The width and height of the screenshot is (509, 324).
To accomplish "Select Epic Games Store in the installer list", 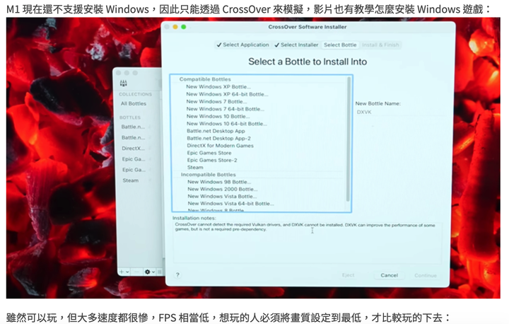I will point(209,153).
